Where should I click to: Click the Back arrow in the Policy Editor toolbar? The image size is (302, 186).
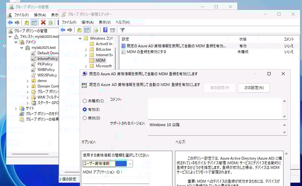click(63, 30)
